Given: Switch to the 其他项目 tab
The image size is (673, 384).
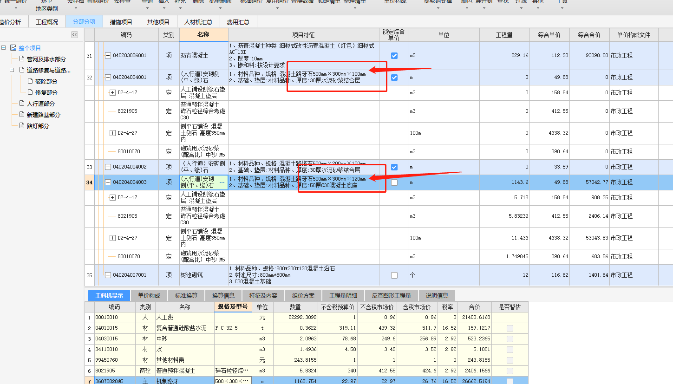Looking at the screenshot, I should pos(158,22).
